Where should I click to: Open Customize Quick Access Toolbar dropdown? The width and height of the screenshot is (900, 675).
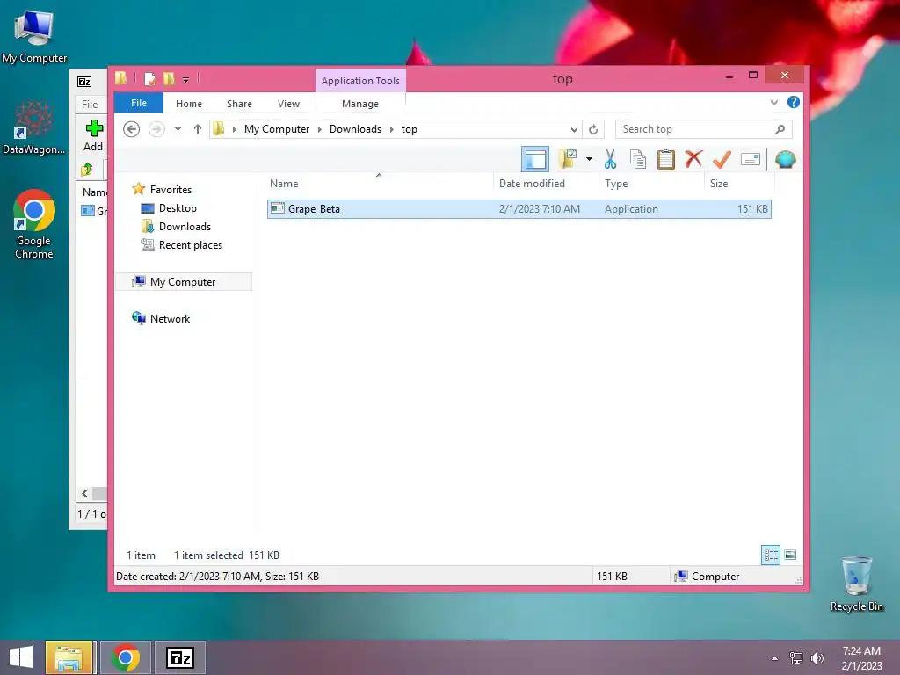[186, 79]
